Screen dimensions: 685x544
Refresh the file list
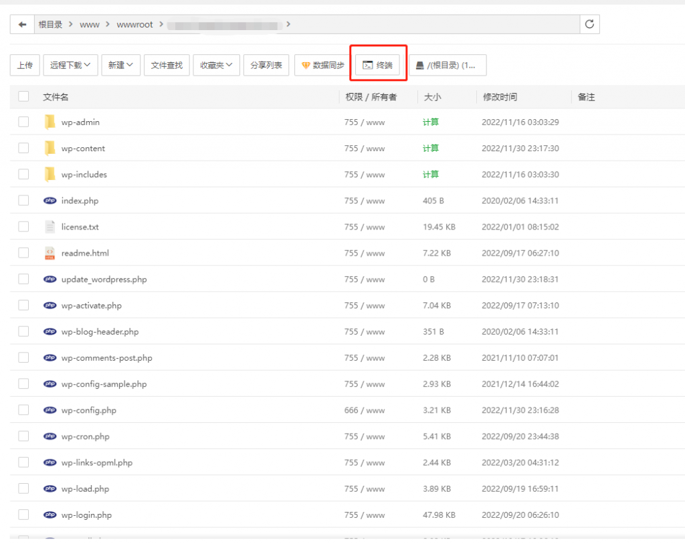tap(589, 24)
